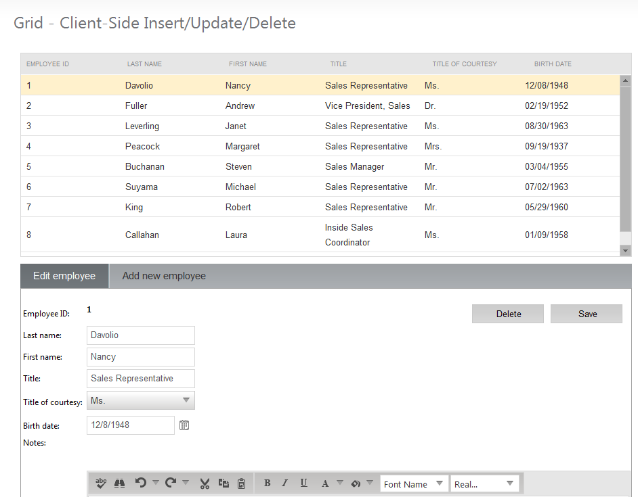Click the Delete button

(x=508, y=314)
